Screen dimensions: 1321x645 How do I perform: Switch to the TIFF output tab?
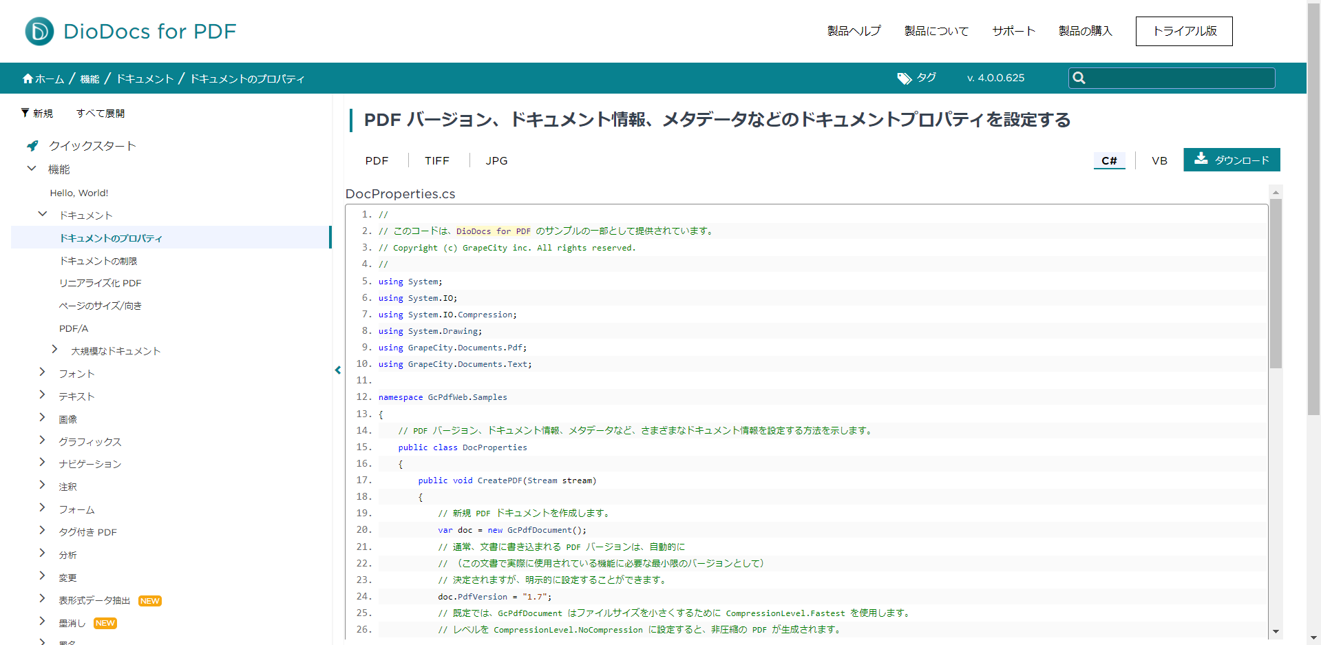[x=437, y=160]
